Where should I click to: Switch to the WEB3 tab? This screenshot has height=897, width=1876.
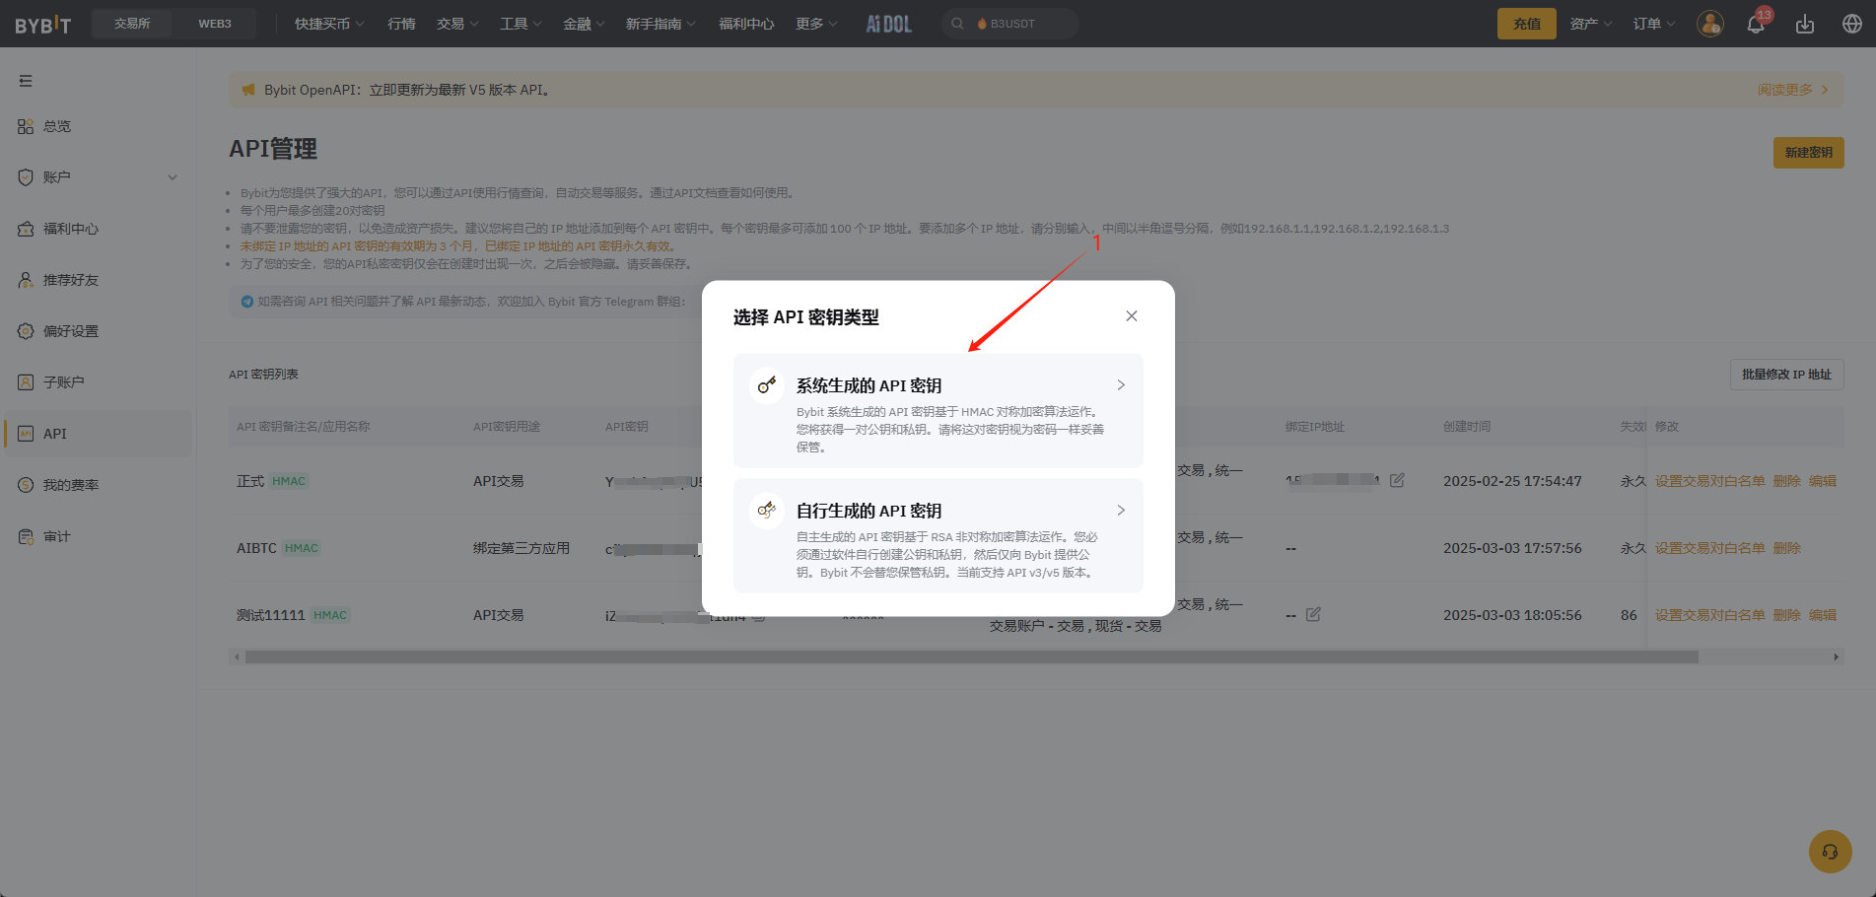click(x=215, y=24)
